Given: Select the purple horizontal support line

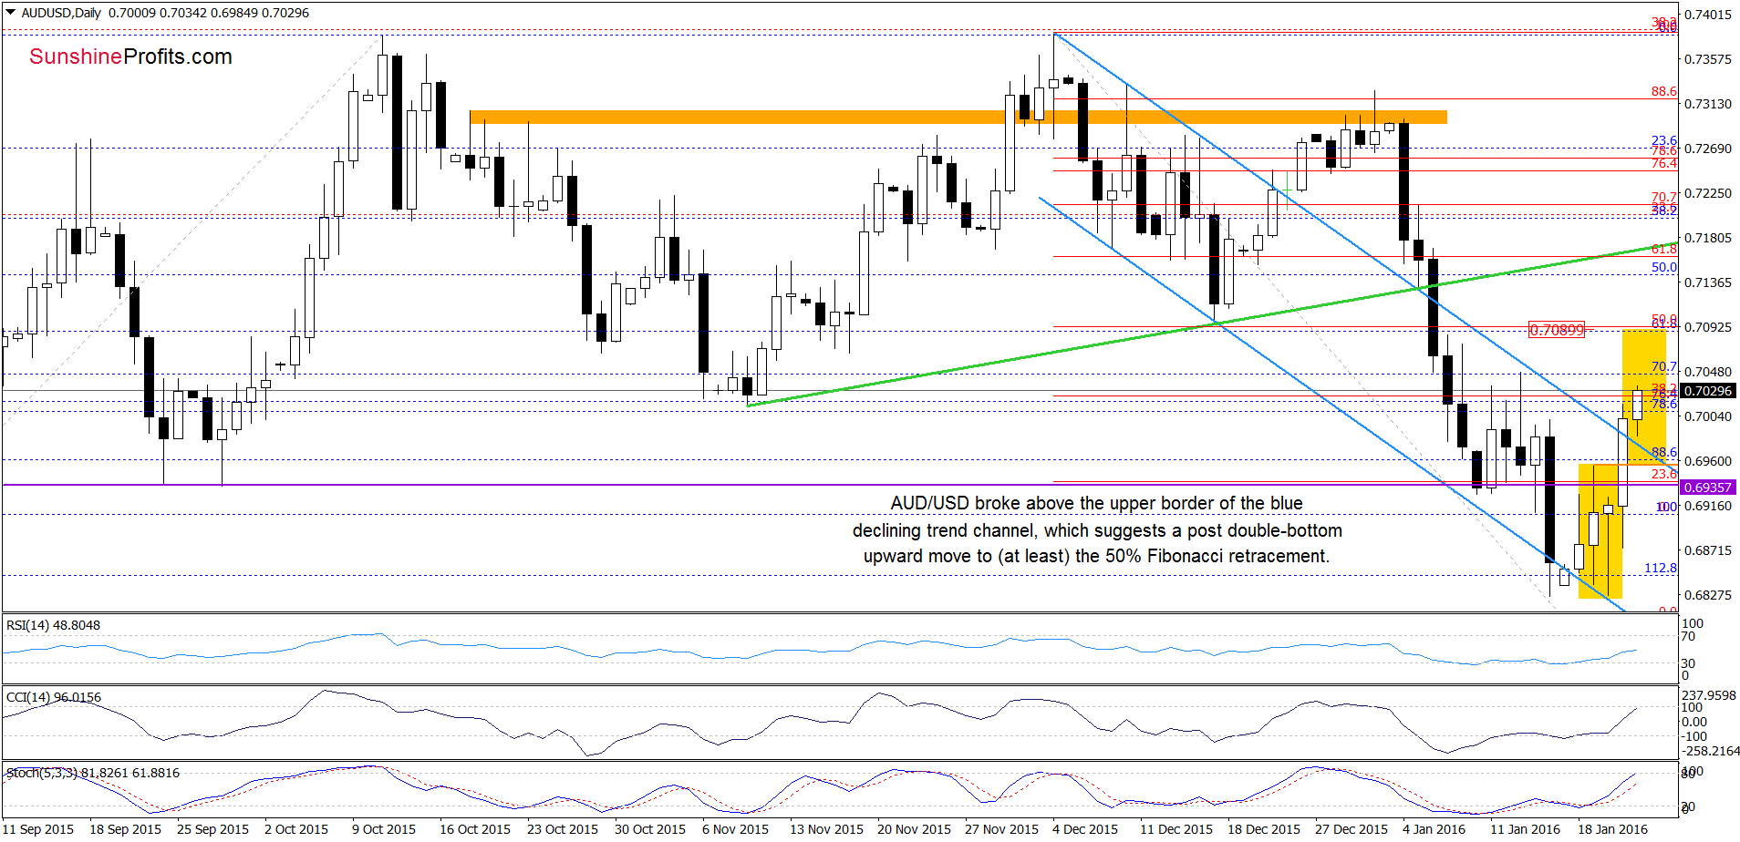Looking at the screenshot, I should 840,485.
